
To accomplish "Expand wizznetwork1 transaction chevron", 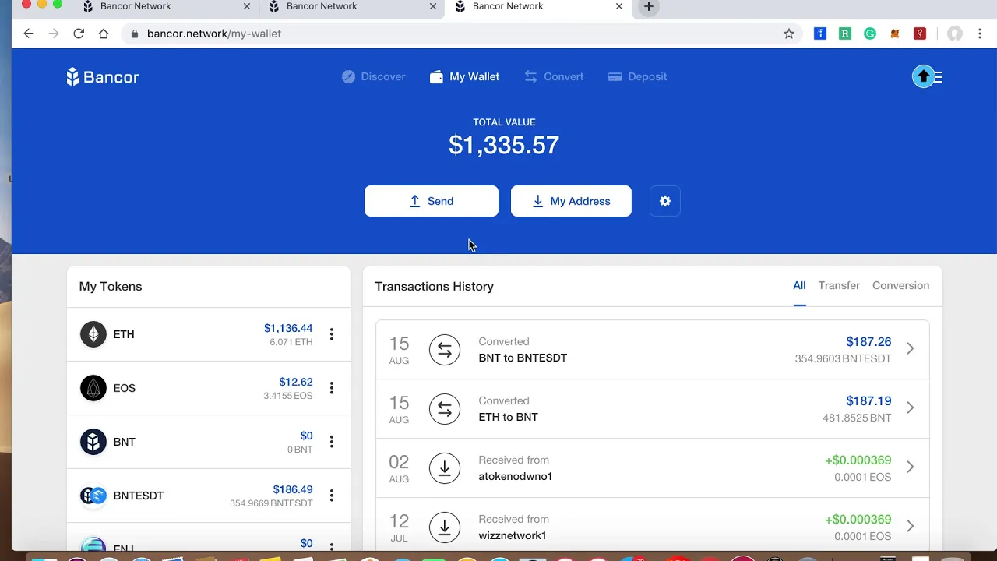I will [x=910, y=527].
